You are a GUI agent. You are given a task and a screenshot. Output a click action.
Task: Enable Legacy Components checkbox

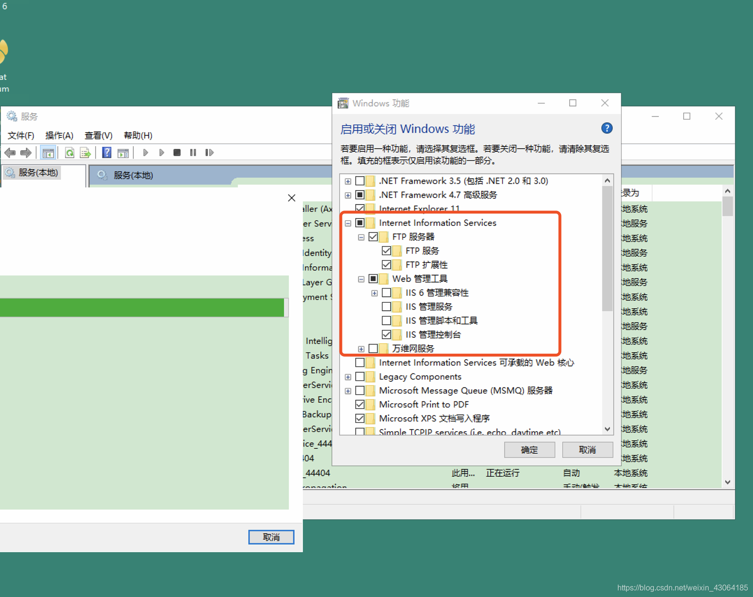click(360, 377)
